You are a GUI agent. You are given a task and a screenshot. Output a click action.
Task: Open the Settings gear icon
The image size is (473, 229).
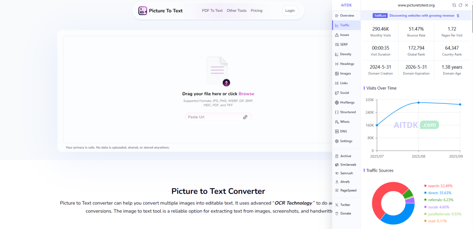[337, 141]
